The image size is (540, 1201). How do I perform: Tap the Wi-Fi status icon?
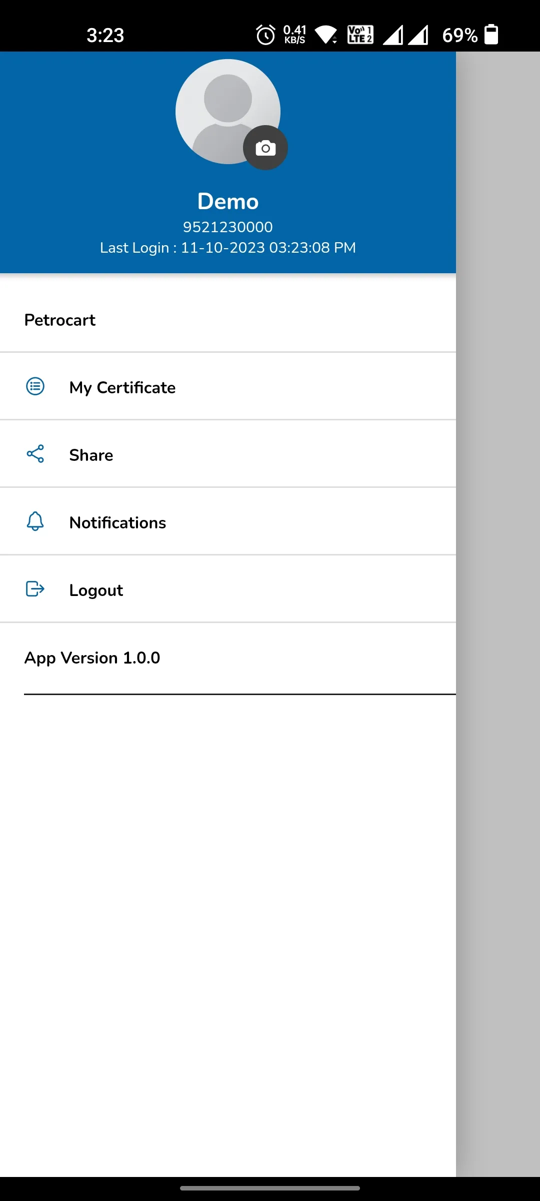click(x=326, y=35)
